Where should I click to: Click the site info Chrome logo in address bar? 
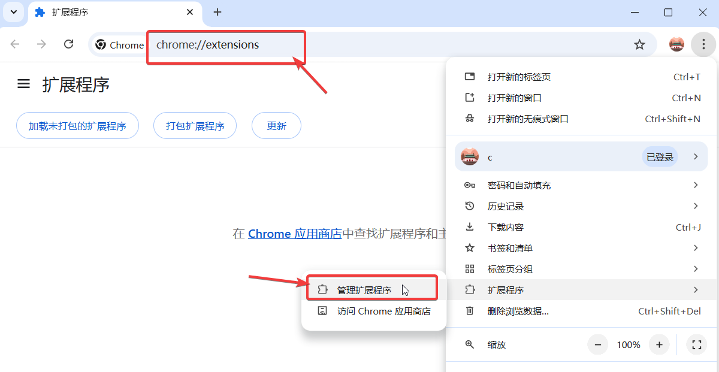(100, 44)
